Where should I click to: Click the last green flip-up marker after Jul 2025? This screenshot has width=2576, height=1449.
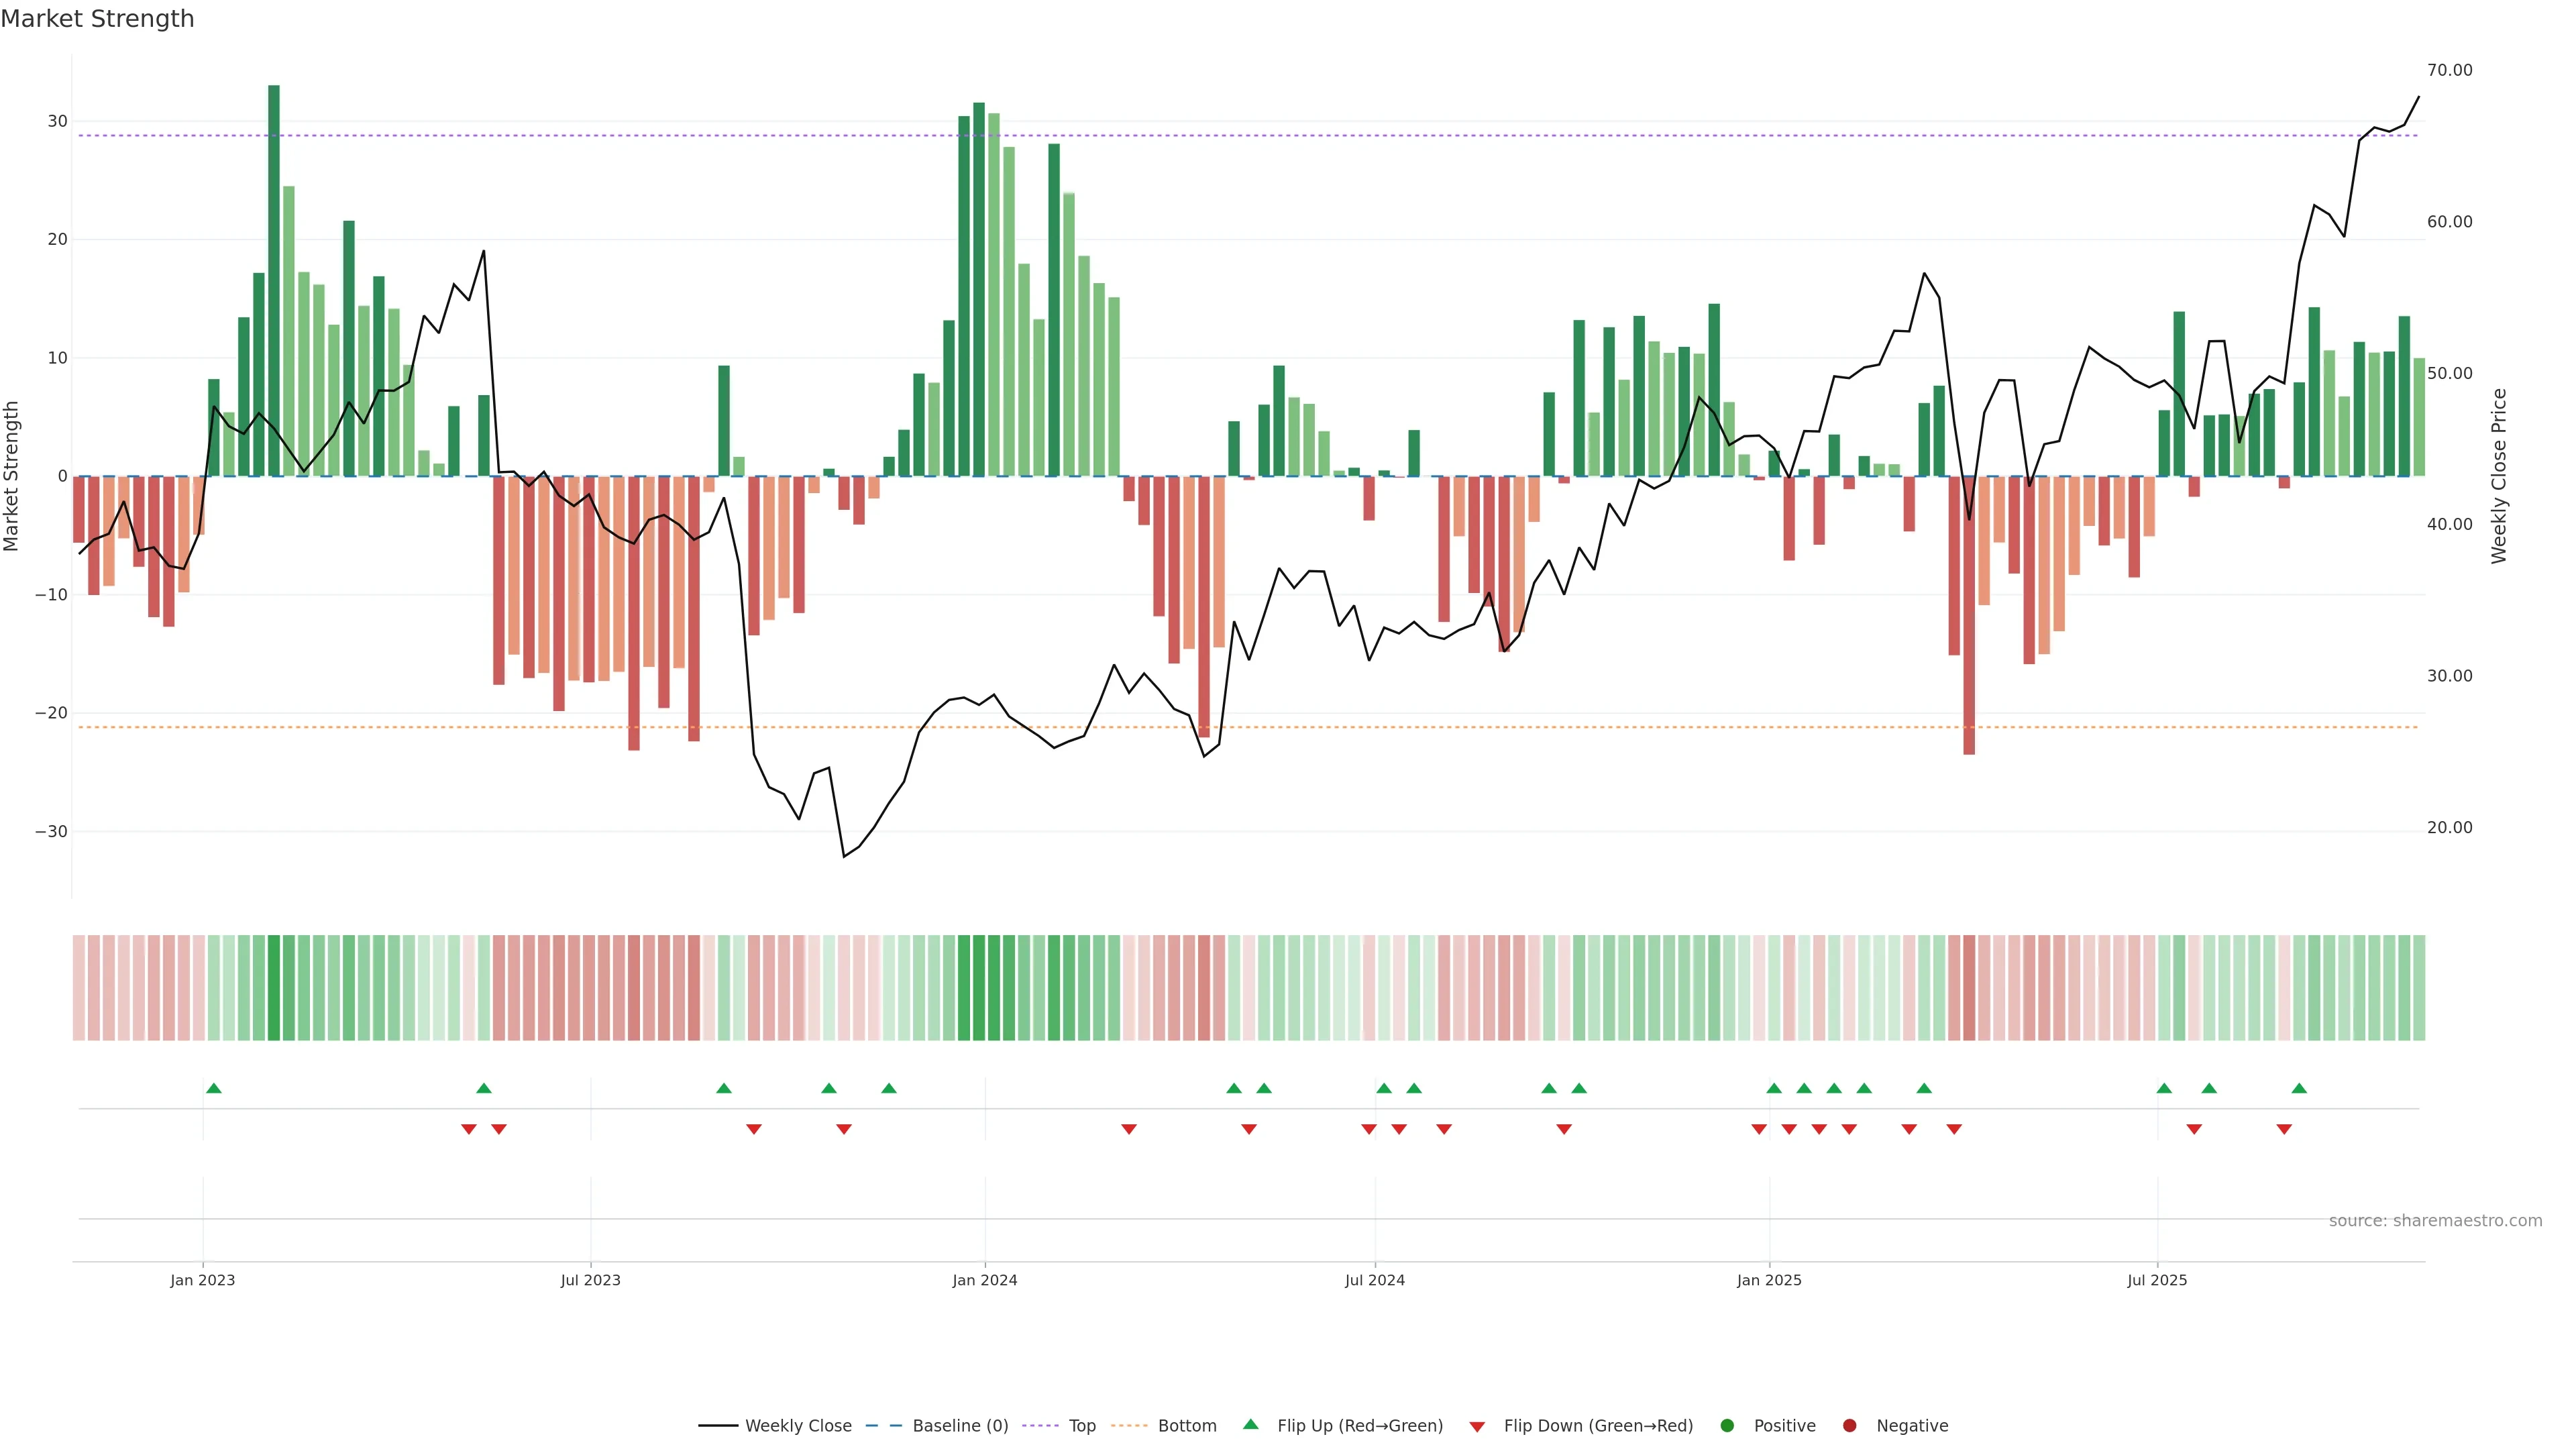coord(2299,1088)
